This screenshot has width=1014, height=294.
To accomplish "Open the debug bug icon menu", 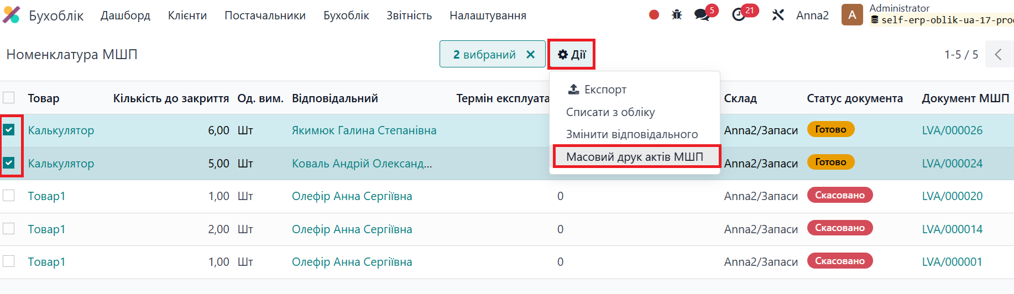I will [677, 15].
